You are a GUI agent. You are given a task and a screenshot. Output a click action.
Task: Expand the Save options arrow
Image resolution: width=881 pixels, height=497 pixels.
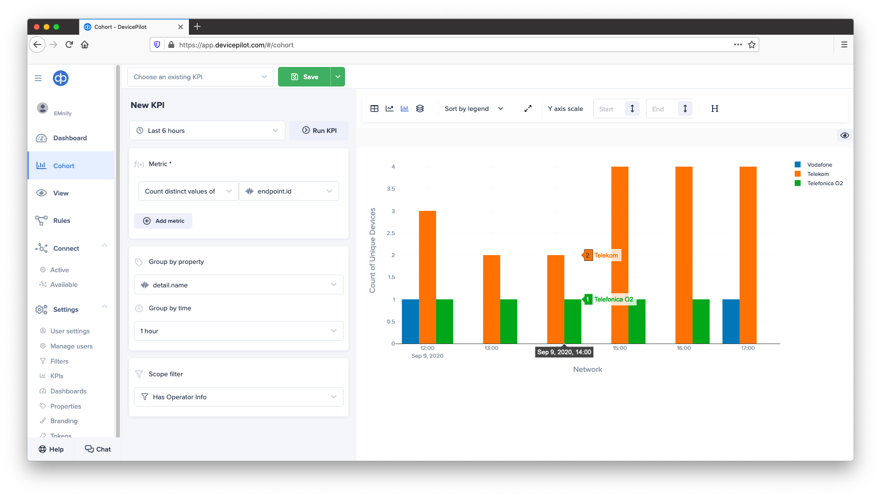click(338, 77)
